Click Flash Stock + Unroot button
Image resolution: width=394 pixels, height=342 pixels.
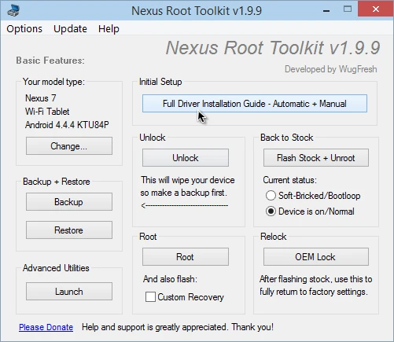point(316,158)
